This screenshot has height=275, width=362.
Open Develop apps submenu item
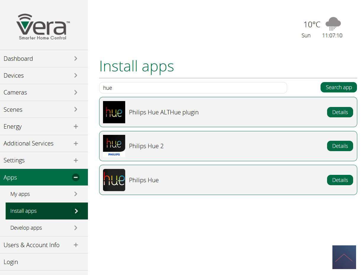click(x=26, y=228)
